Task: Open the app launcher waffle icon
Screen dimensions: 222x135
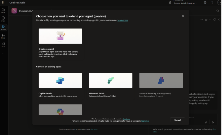Action: click(3, 3)
